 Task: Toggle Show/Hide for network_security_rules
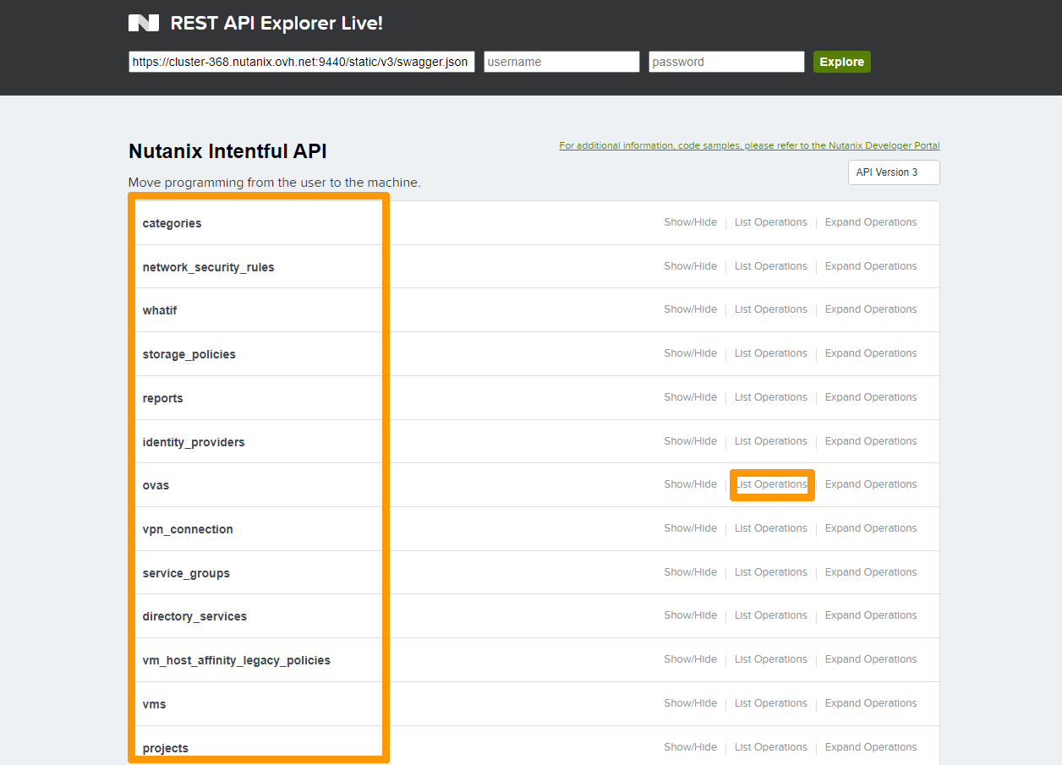pos(690,266)
